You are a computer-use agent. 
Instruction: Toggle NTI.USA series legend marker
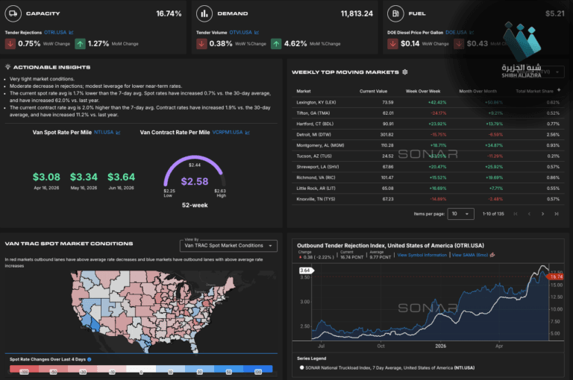pyautogui.click(x=302, y=367)
